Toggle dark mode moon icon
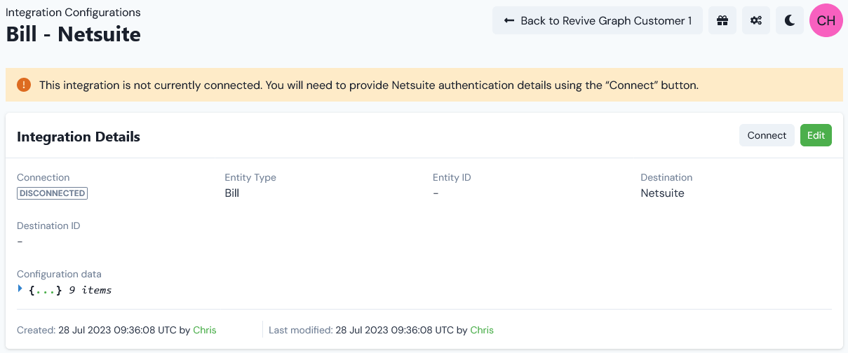 coord(790,21)
